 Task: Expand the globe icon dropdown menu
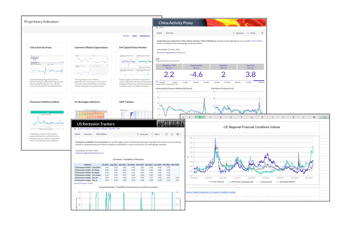click(x=178, y=134)
